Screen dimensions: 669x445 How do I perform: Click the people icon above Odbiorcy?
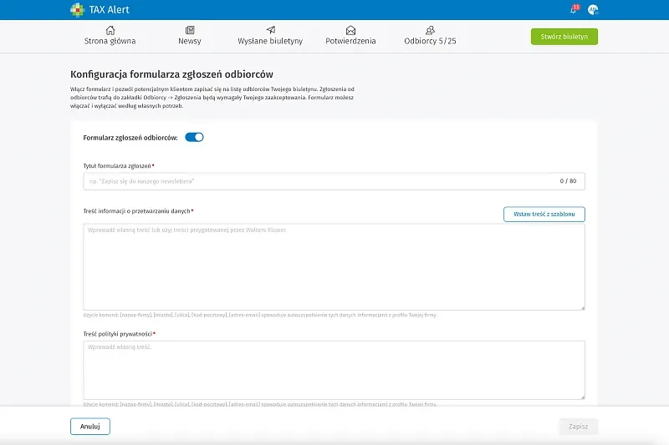coord(430,30)
